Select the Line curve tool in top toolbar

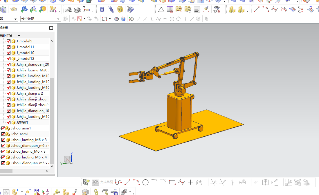point(257,9)
